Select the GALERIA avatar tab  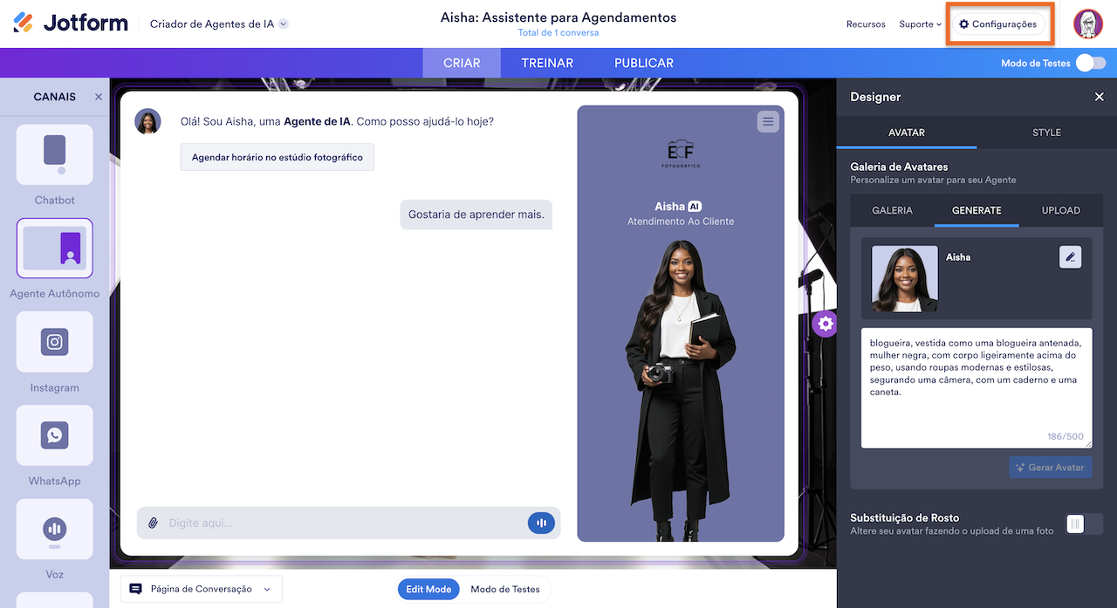[x=893, y=210]
